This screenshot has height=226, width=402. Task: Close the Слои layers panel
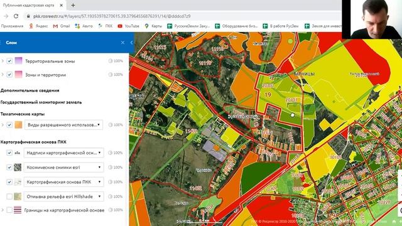122,43
